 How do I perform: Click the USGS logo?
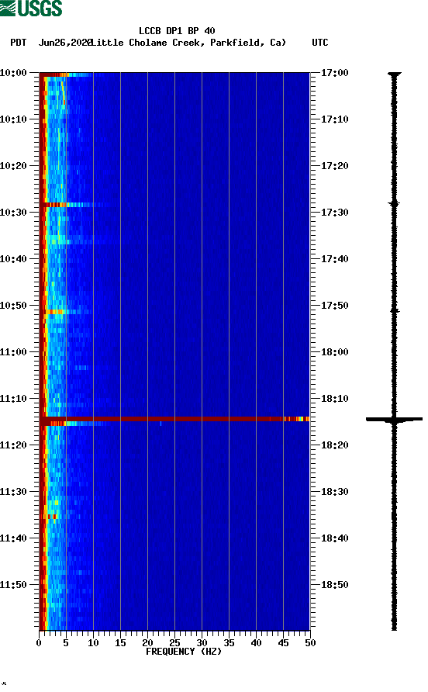pyautogui.click(x=31, y=8)
